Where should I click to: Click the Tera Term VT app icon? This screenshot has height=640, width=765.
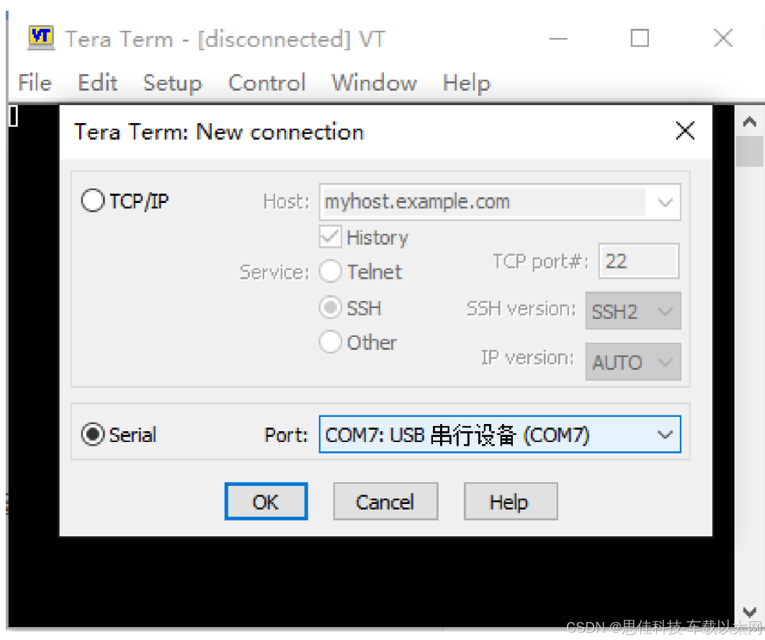pyautogui.click(x=41, y=37)
